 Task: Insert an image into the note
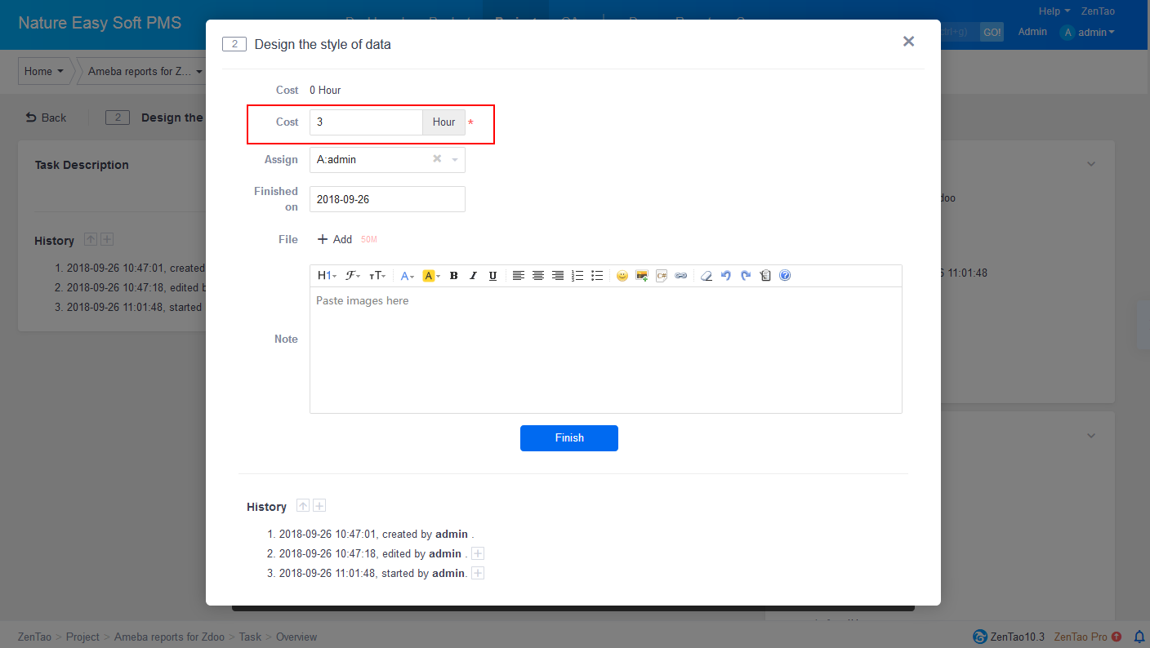pos(642,276)
